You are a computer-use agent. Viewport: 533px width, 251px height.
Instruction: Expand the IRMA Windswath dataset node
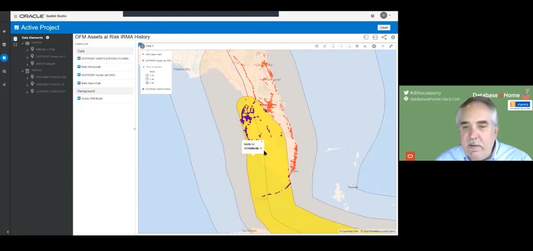point(27,64)
